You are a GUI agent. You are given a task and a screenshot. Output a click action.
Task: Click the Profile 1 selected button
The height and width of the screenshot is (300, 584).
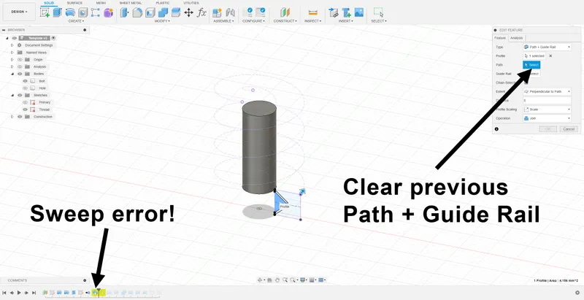coord(534,55)
